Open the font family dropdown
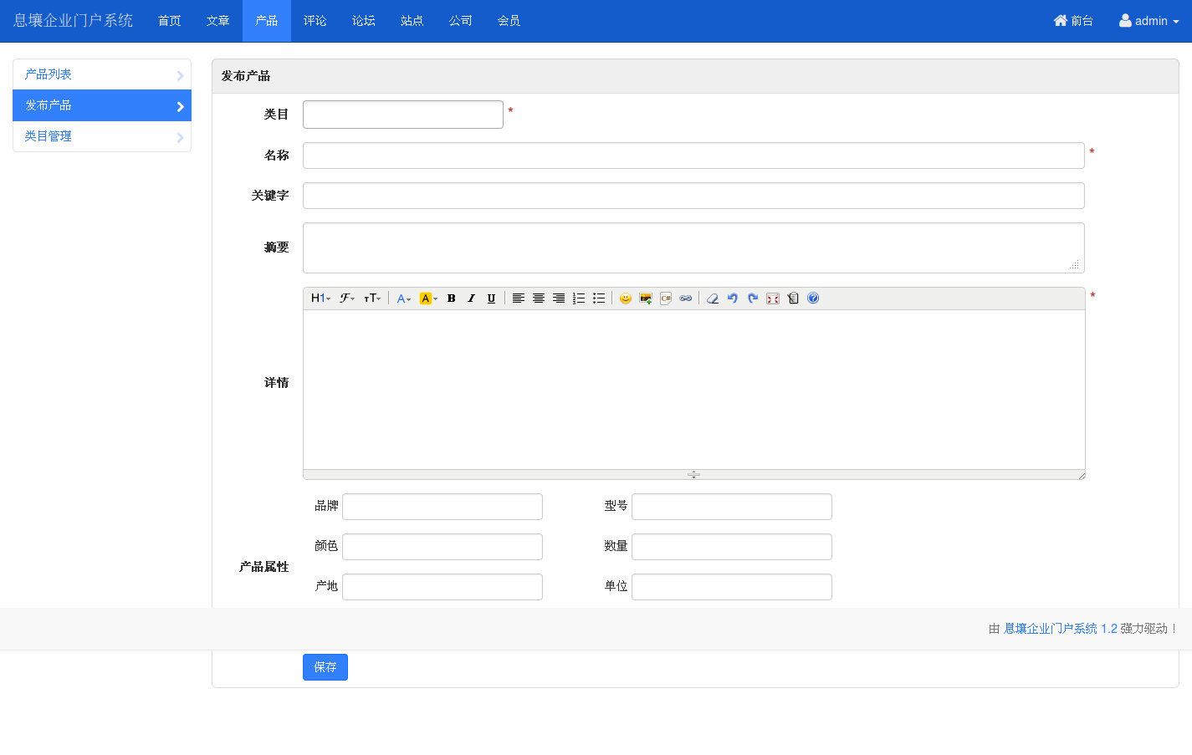This screenshot has width=1192, height=755. coord(347,298)
